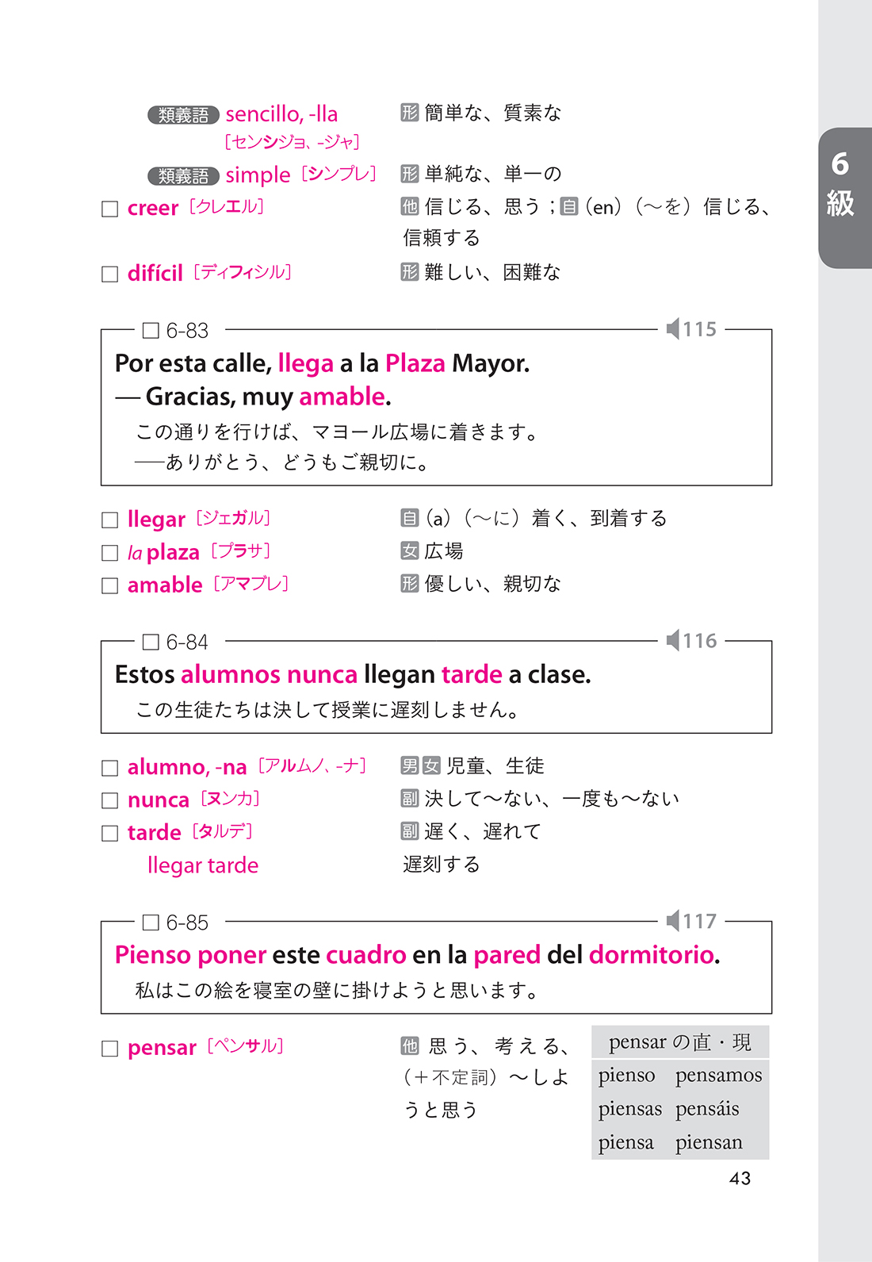This screenshot has height=1262, width=872.
Task: Click the 類義語 badge next to simple
Action: [183, 176]
